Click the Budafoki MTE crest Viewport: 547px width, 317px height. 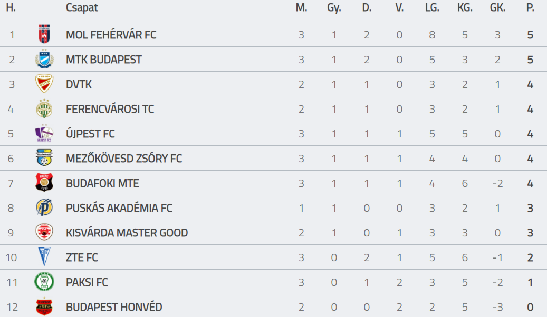coord(44,183)
